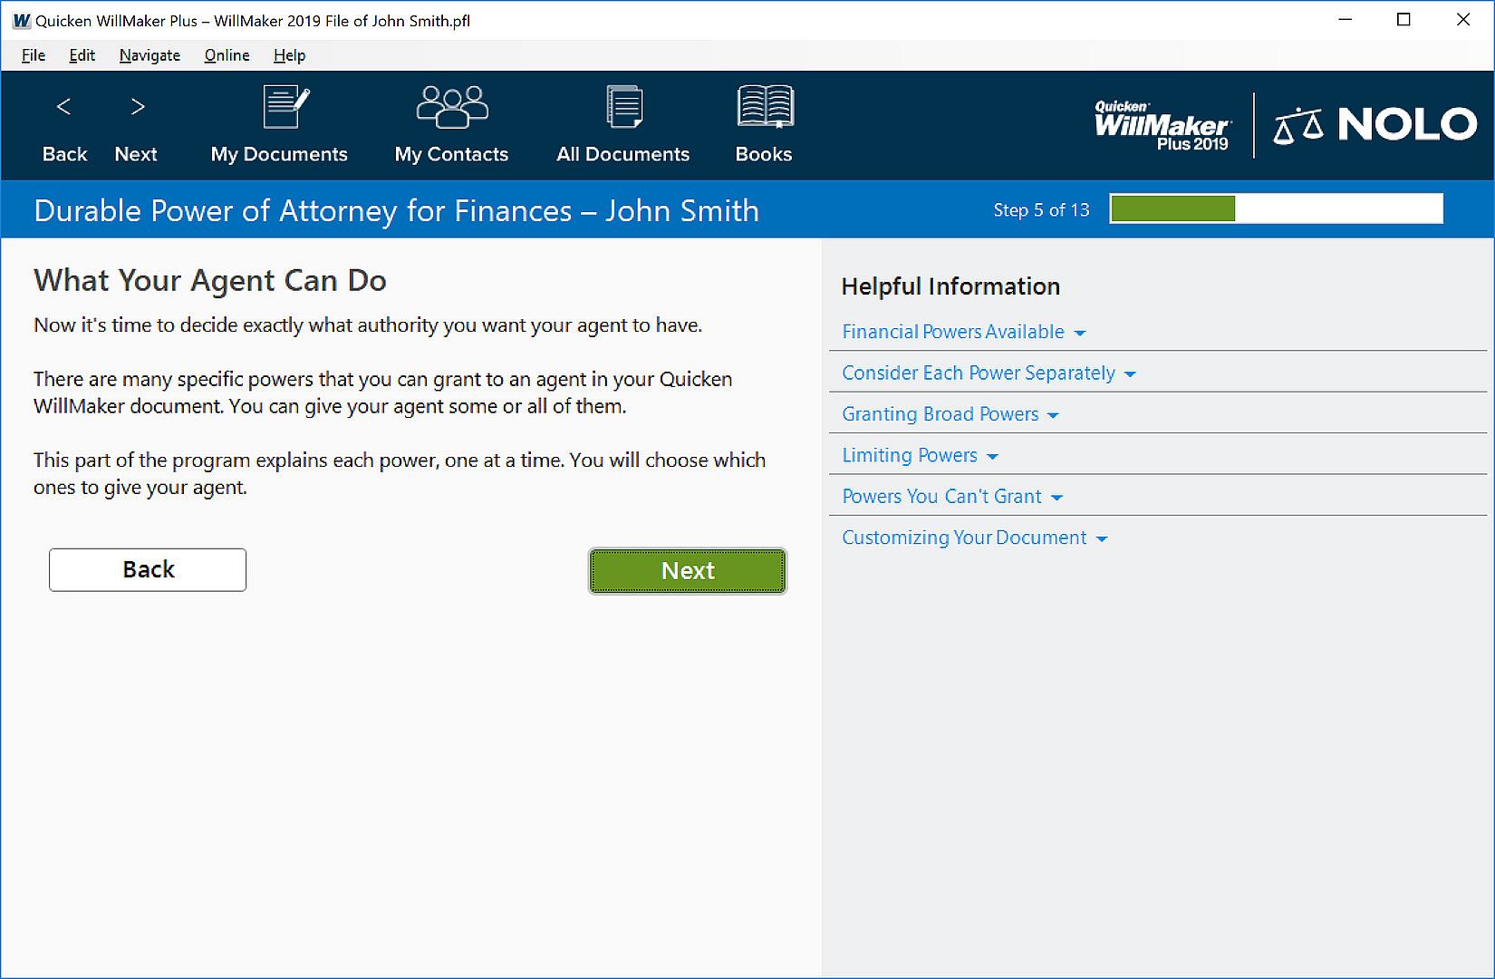Expand Customizing Your Document help topic
Screen dimensions: 1495x979
point(975,538)
